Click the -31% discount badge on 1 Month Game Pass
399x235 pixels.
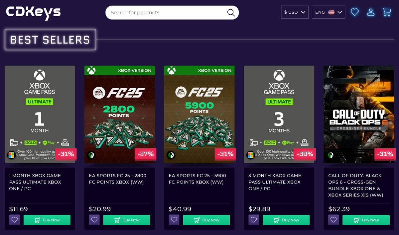(x=66, y=154)
